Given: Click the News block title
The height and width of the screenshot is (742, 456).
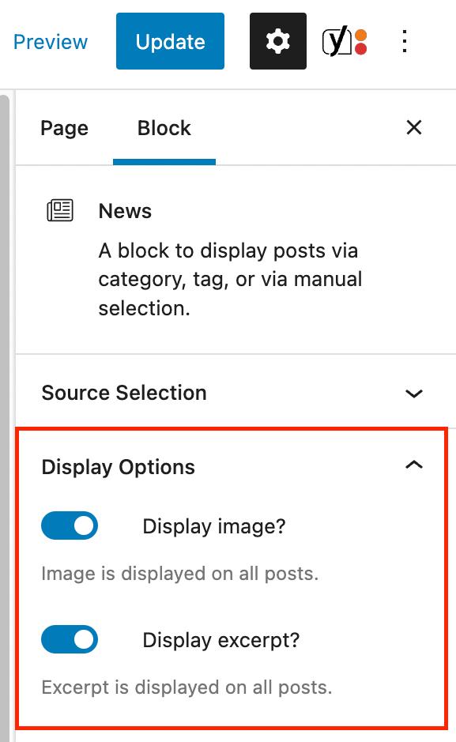Looking at the screenshot, I should (125, 211).
